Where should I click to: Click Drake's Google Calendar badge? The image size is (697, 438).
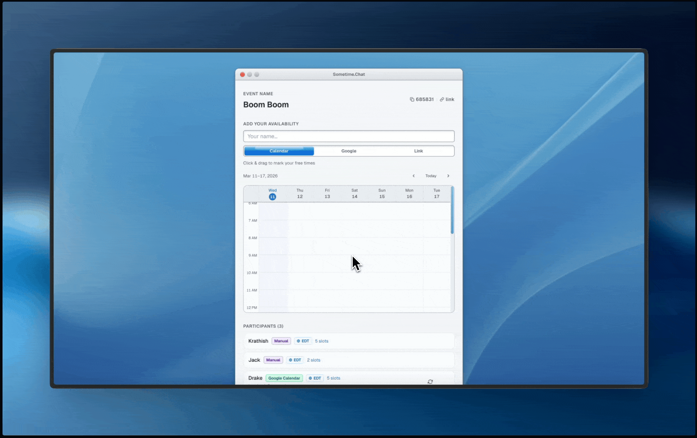tap(284, 378)
